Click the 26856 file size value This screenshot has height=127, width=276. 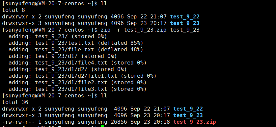tap(119, 122)
